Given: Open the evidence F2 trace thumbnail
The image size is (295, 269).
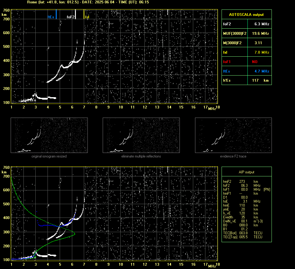Looking at the screenshot, I should tap(233, 135).
